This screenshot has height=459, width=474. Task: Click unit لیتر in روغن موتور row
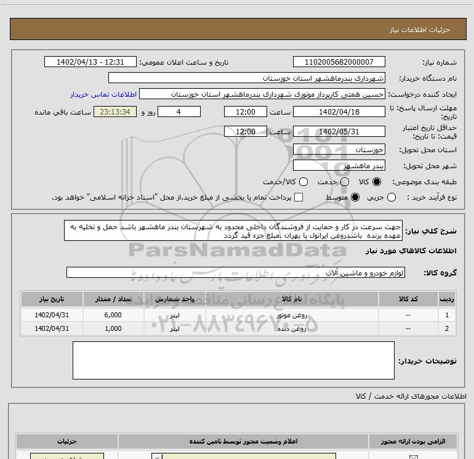175,315
